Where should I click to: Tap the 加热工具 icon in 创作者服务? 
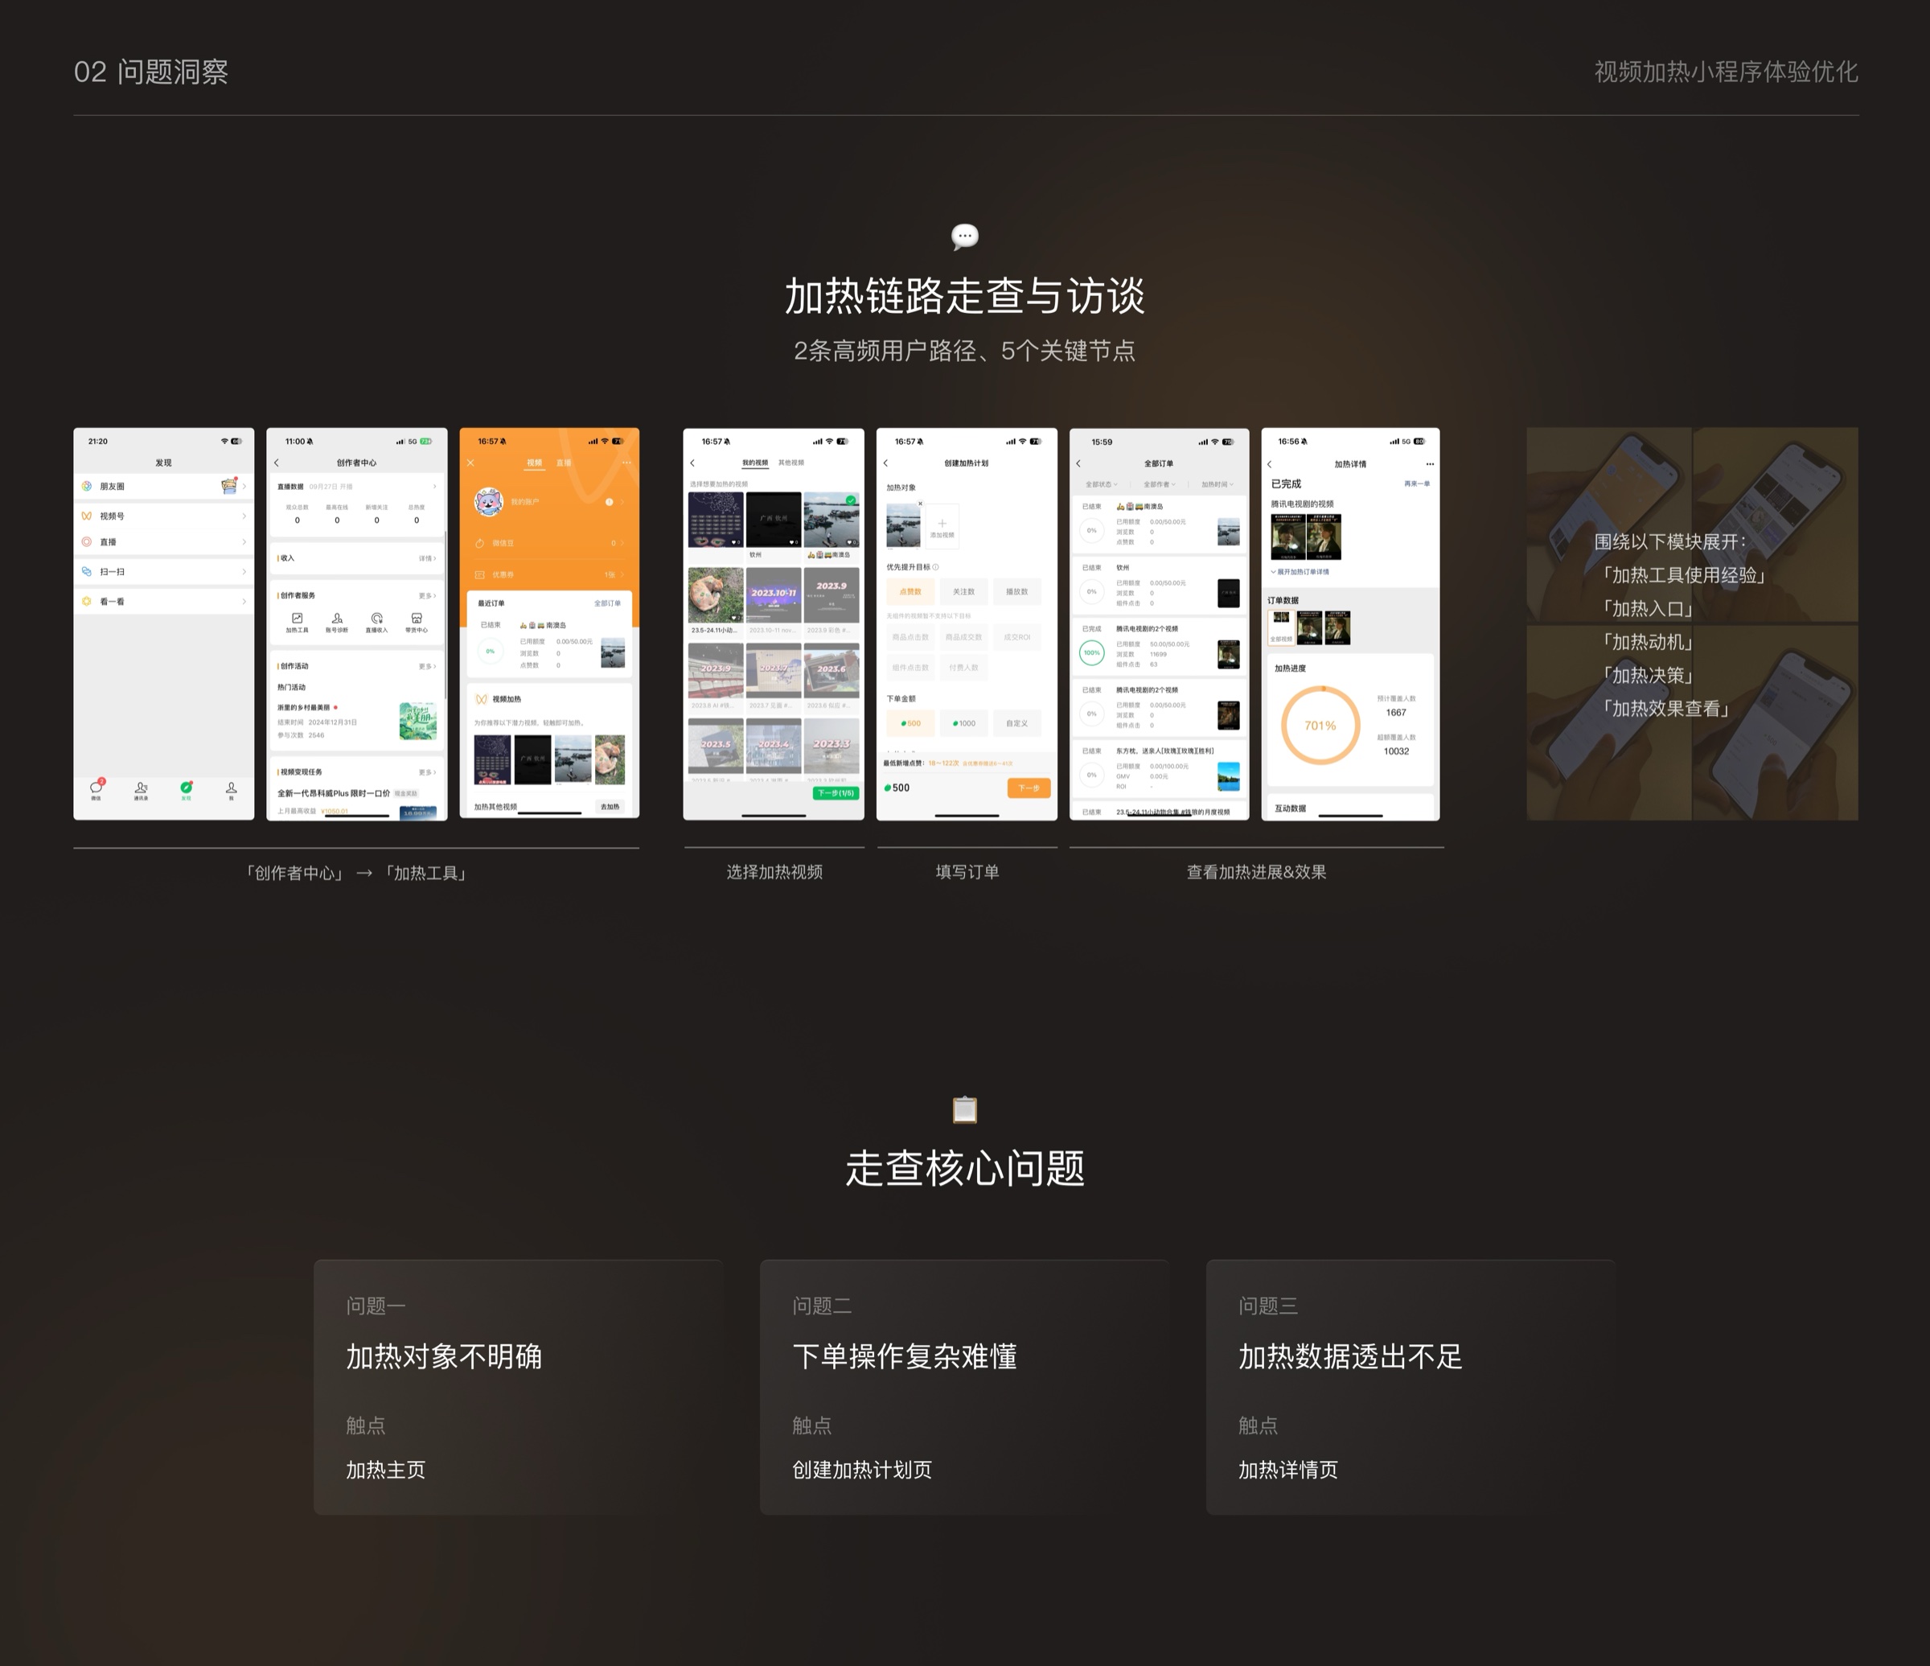click(296, 619)
